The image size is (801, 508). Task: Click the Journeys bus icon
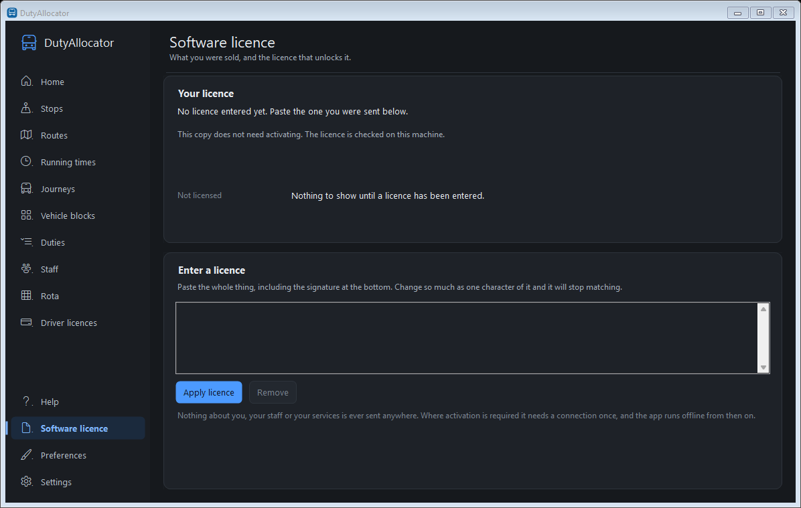pos(27,188)
